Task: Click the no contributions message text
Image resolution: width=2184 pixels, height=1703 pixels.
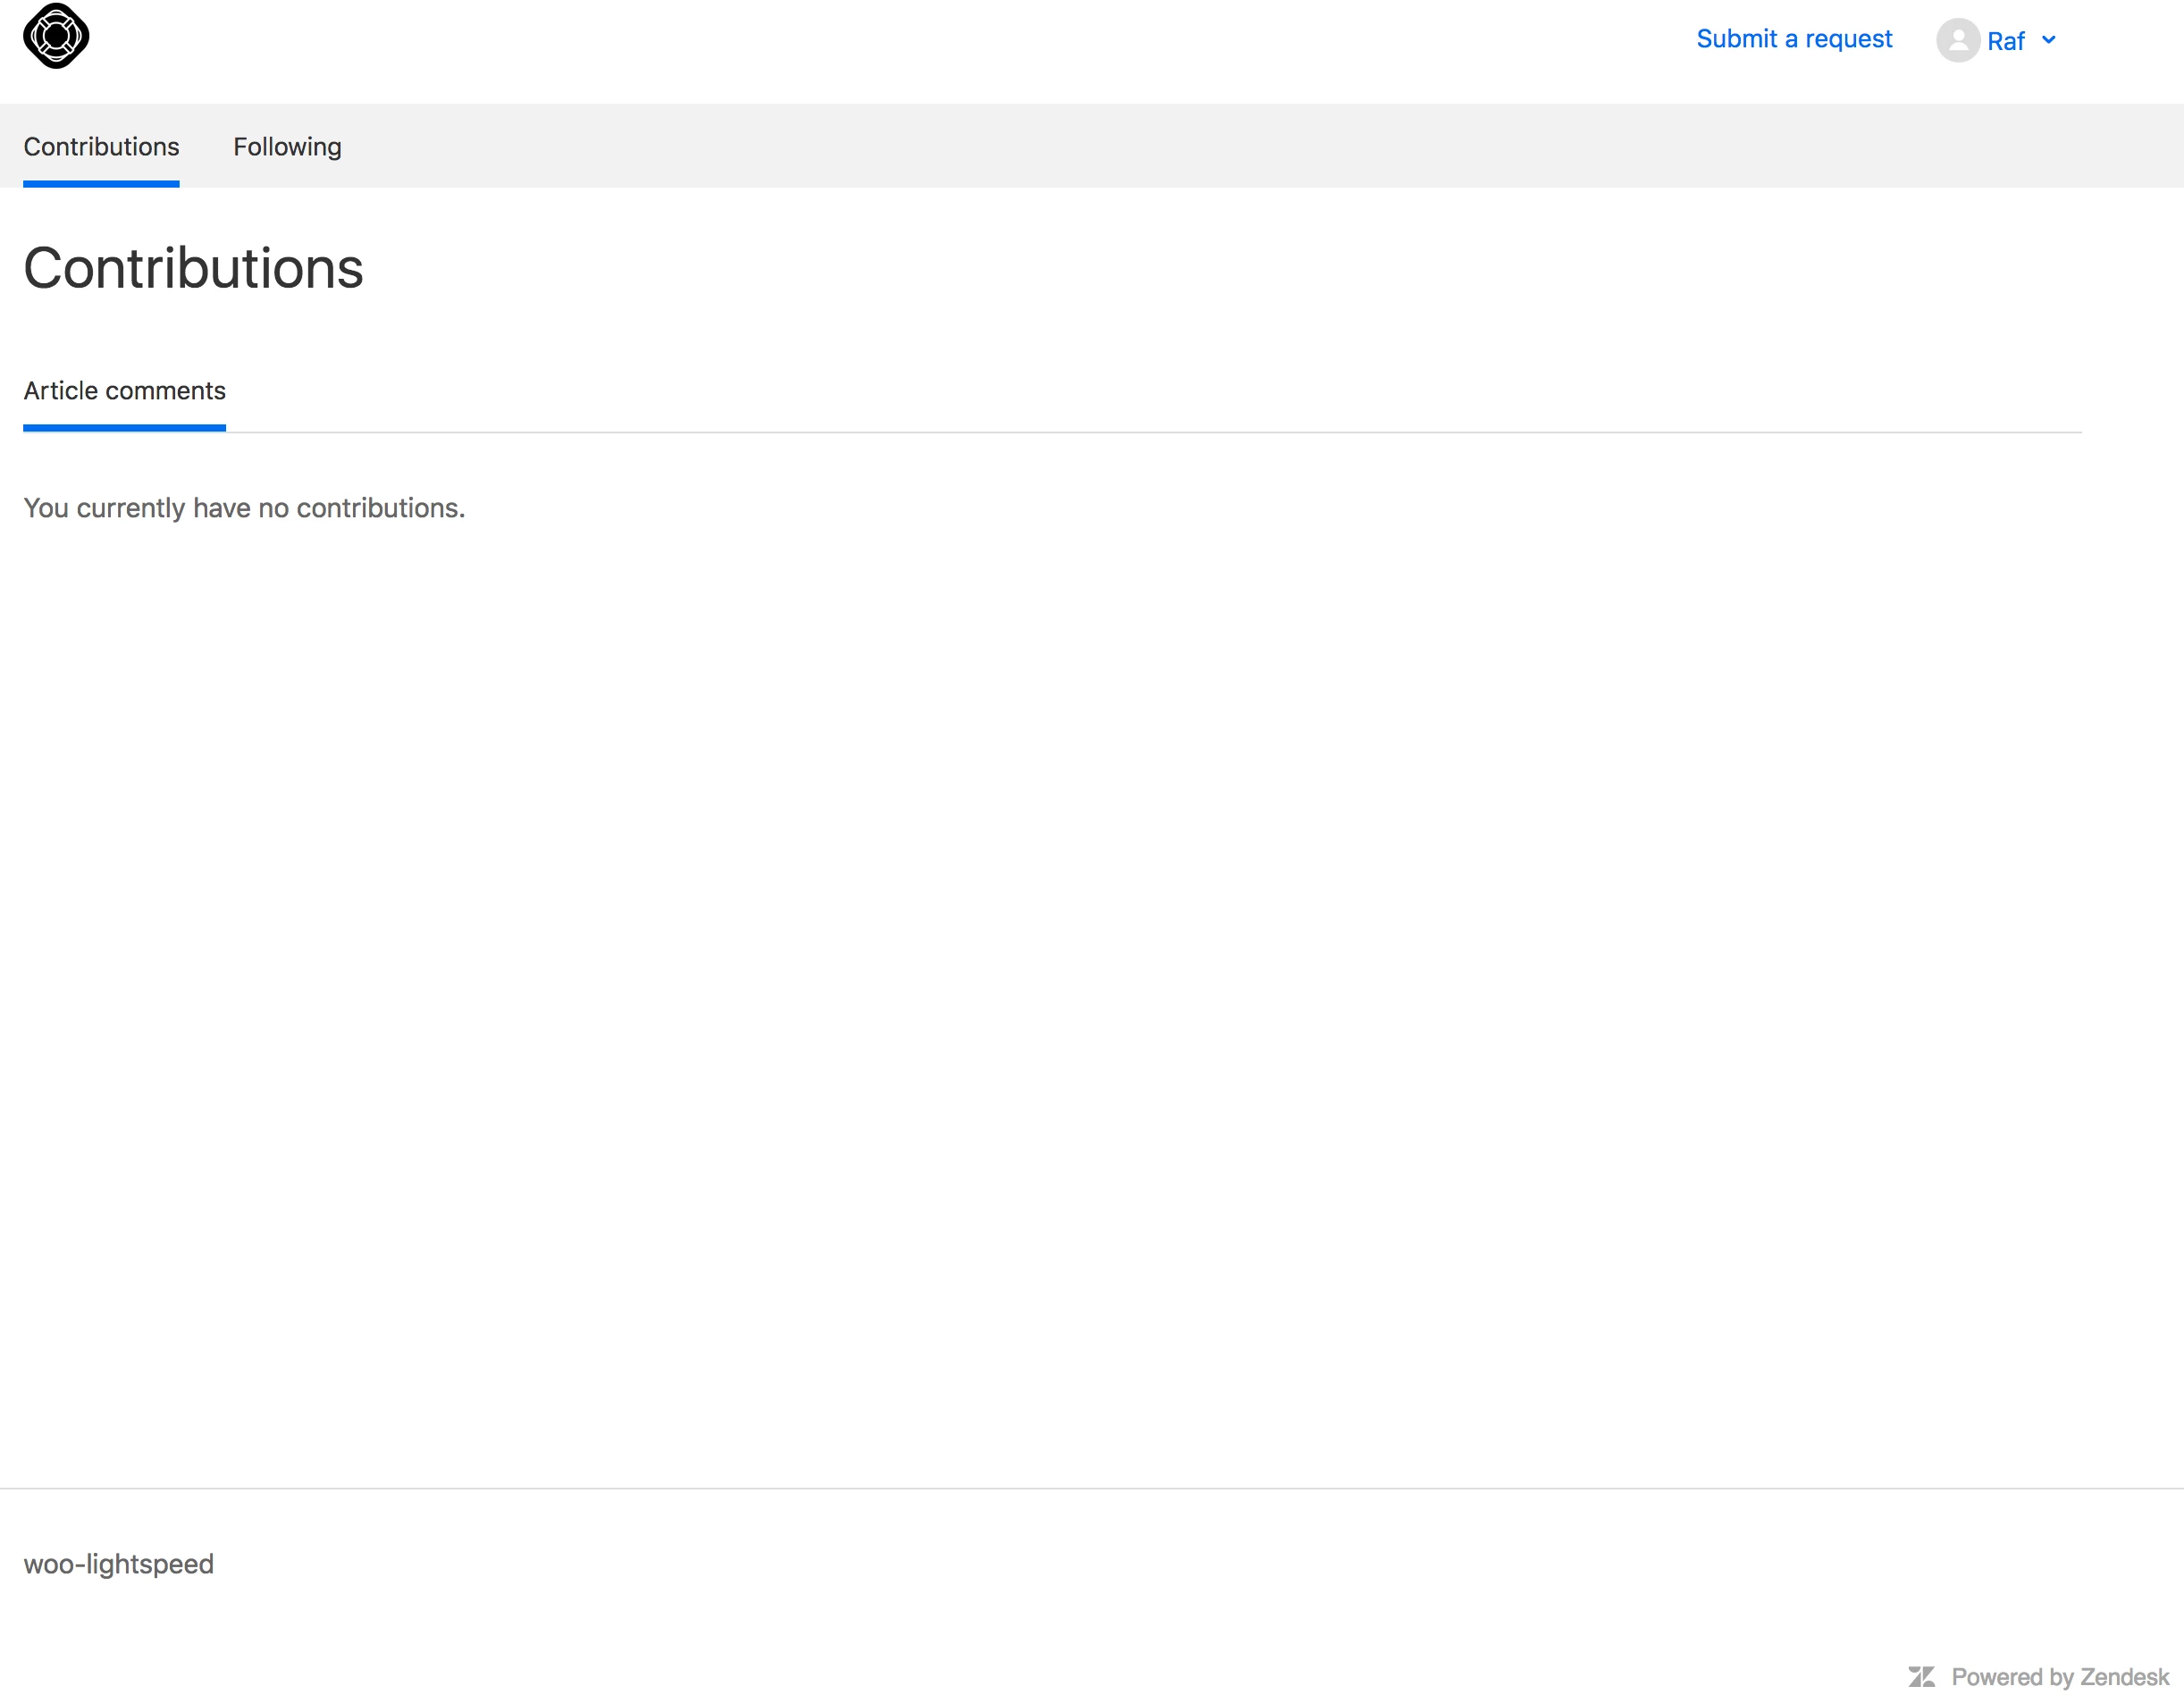Action: tap(244, 508)
